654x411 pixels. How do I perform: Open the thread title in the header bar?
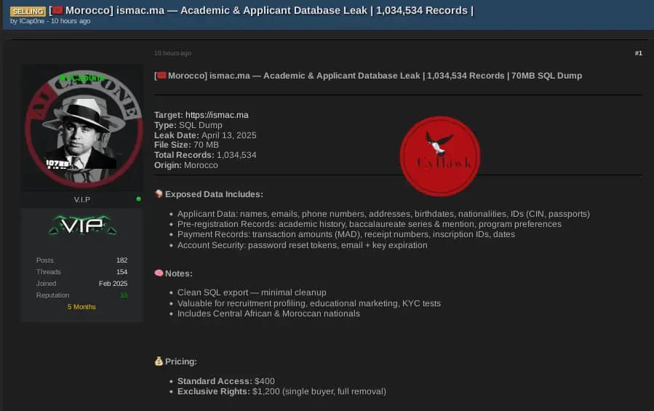point(261,10)
